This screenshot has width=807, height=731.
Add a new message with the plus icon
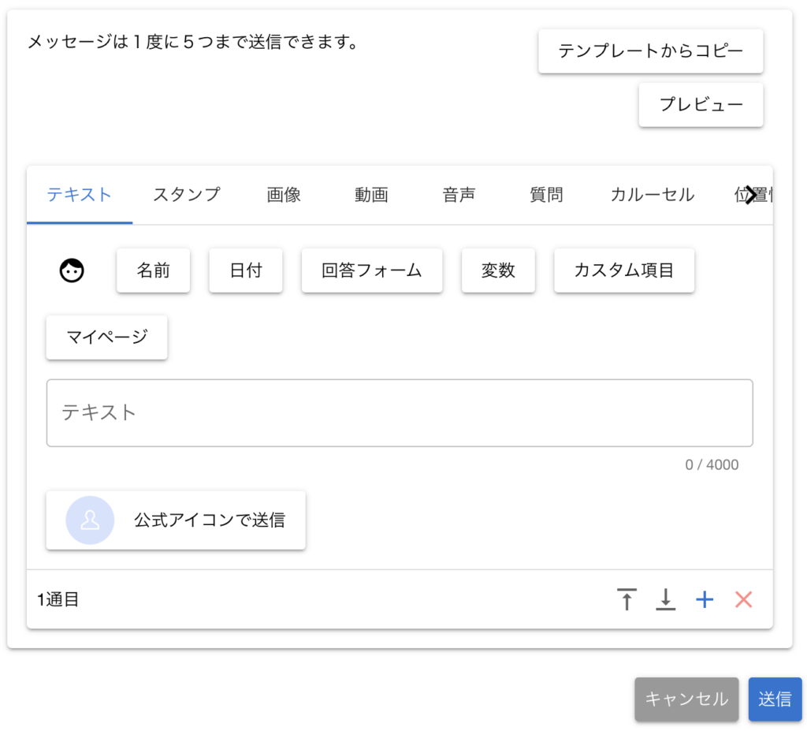pyautogui.click(x=705, y=599)
